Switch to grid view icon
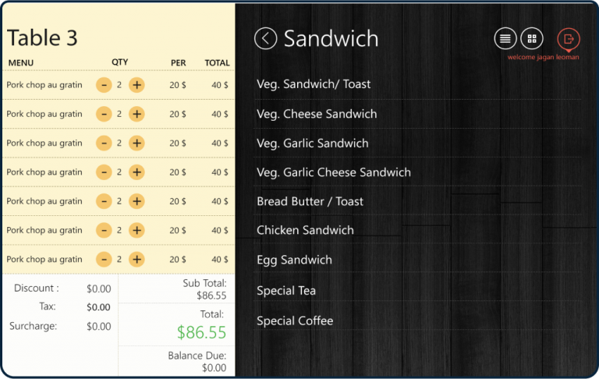The width and height of the screenshot is (599, 379). click(x=532, y=38)
